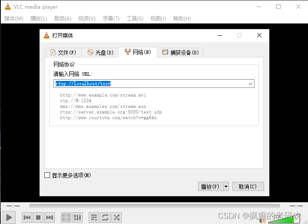
Task: Open the 工具(S) menu
Action: click(x=135, y=19)
